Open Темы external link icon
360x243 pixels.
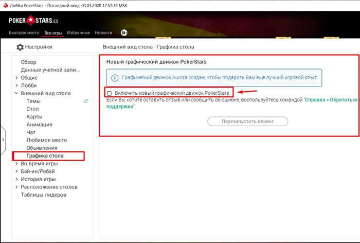[86, 101]
